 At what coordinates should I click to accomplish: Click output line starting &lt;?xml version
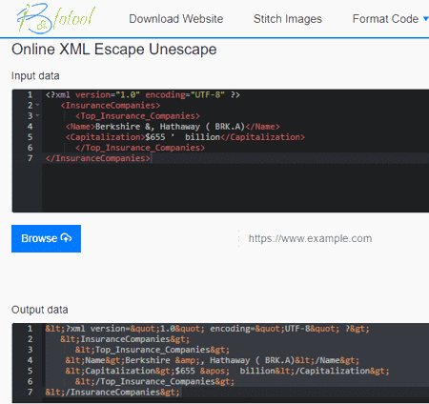point(208,329)
